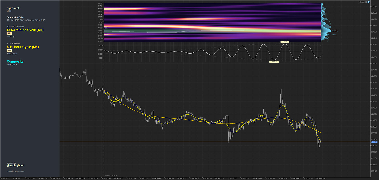Click Hard Down under the Composite heading
This screenshot has height=180, width=379.
[12, 65]
